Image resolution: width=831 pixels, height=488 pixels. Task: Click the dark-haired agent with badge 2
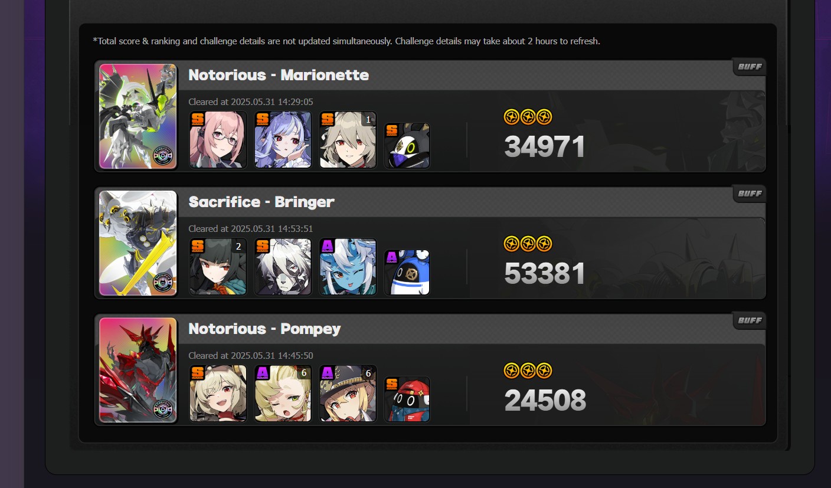click(218, 267)
